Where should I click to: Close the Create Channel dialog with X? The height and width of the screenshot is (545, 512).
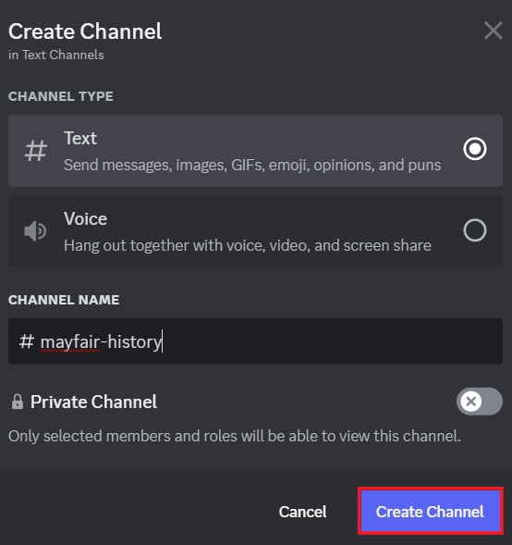(x=493, y=31)
